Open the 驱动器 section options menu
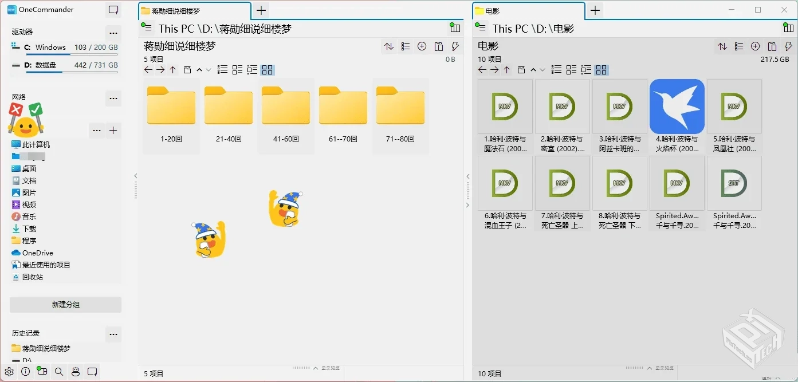The image size is (798, 382). pos(113,33)
